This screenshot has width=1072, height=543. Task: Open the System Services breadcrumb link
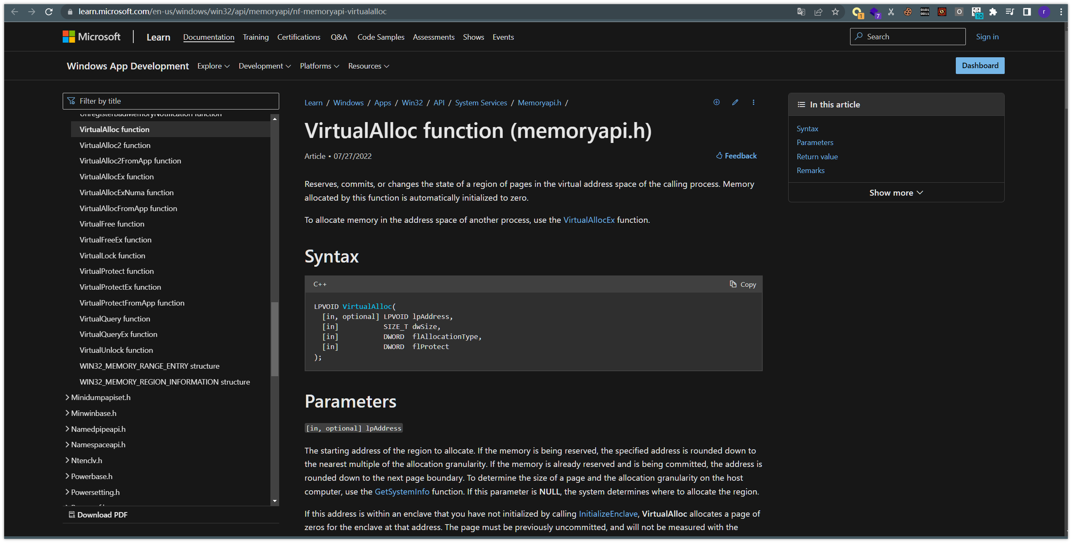(x=481, y=103)
